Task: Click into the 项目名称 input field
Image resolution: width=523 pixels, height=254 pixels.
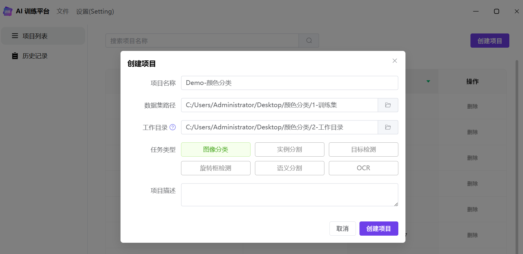Action: (289, 83)
